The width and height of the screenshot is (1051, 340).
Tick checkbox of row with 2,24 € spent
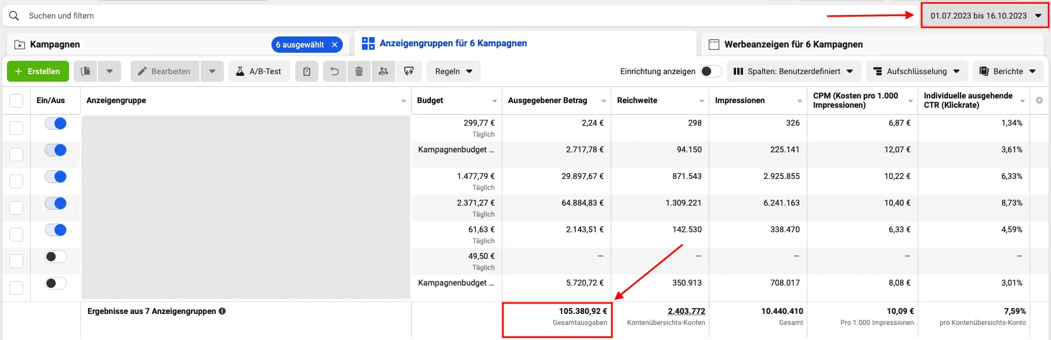click(x=16, y=128)
